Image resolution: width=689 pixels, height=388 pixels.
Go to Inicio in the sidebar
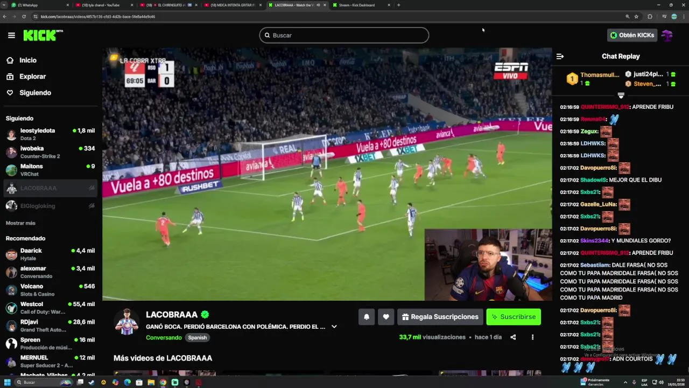[28, 60]
